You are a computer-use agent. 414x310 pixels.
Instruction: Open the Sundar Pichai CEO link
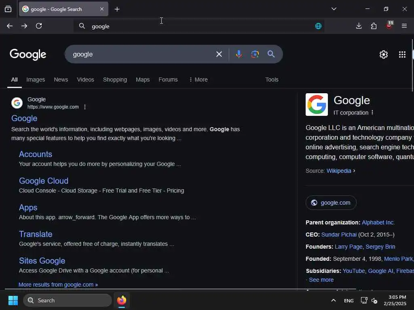[339, 235]
